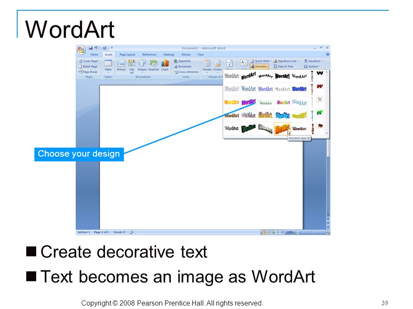Screen dimensions: 413x309
Task: Open the Footer dropdown
Action: 217,66
